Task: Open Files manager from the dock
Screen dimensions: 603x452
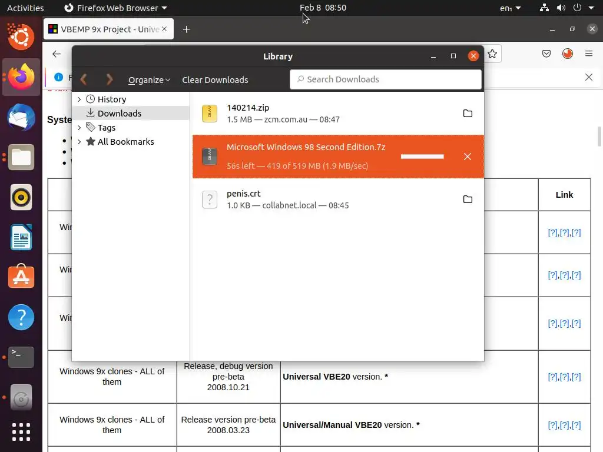Action: [x=21, y=157]
